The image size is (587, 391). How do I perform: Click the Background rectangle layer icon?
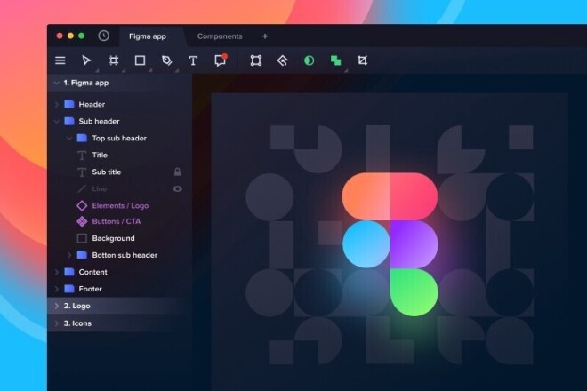click(x=82, y=238)
